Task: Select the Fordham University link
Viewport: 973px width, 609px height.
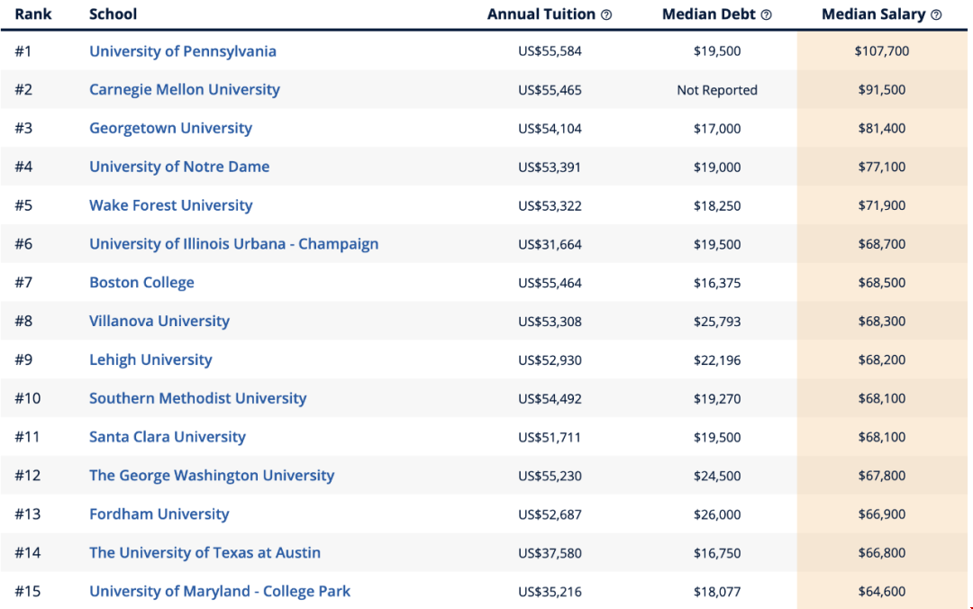Action: [159, 514]
